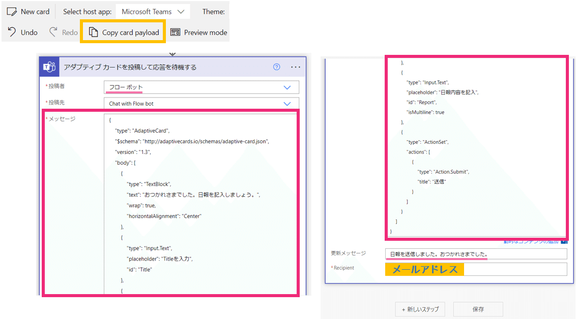
Task: Switch to Preview mode
Action: tap(199, 33)
